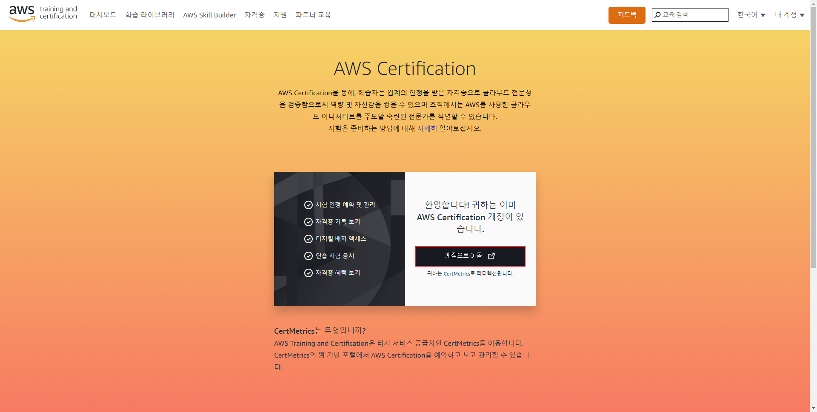Click the checkmark icon beside 디지털 배지 액세스

[309, 239]
